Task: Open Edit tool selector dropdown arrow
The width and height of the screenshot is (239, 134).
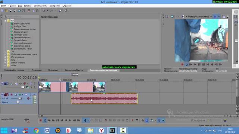Action: click(x=89, y=120)
